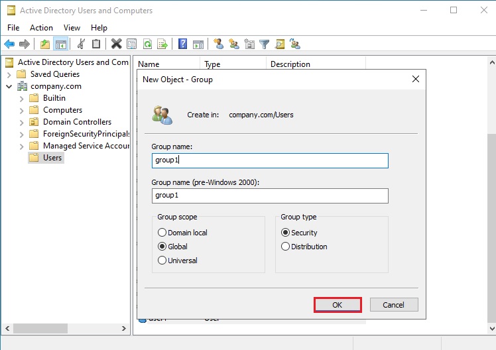Click the Paste clipboard icon
Viewport: 496px width, 350px height.
pyautogui.click(x=96, y=44)
